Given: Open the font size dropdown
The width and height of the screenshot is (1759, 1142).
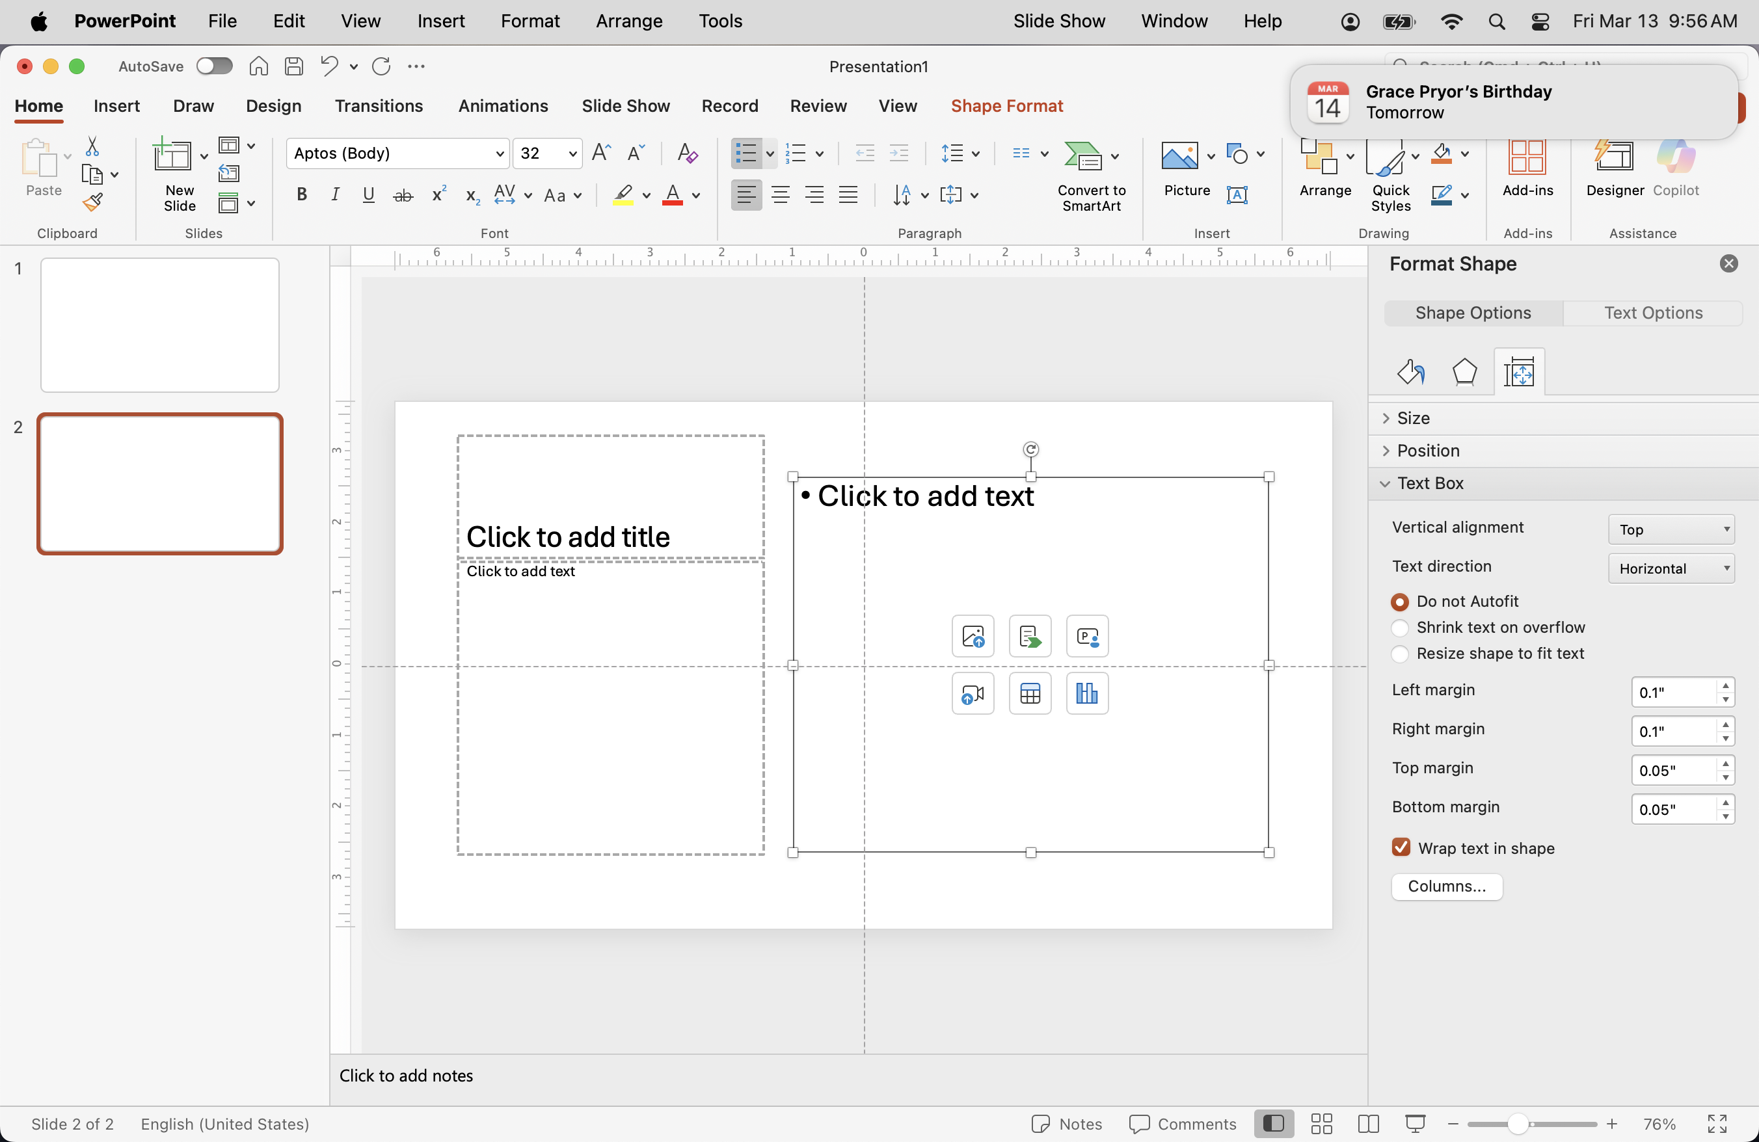Looking at the screenshot, I should (x=572, y=153).
